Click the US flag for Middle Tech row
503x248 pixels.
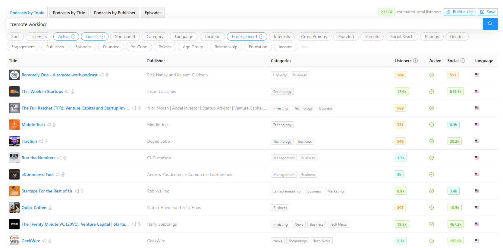point(476,125)
